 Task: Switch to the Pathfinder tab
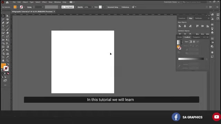point(199,18)
